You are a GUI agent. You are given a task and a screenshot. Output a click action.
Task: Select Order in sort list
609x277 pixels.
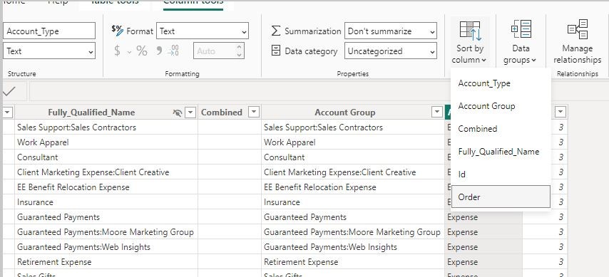click(x=501, y=197)
